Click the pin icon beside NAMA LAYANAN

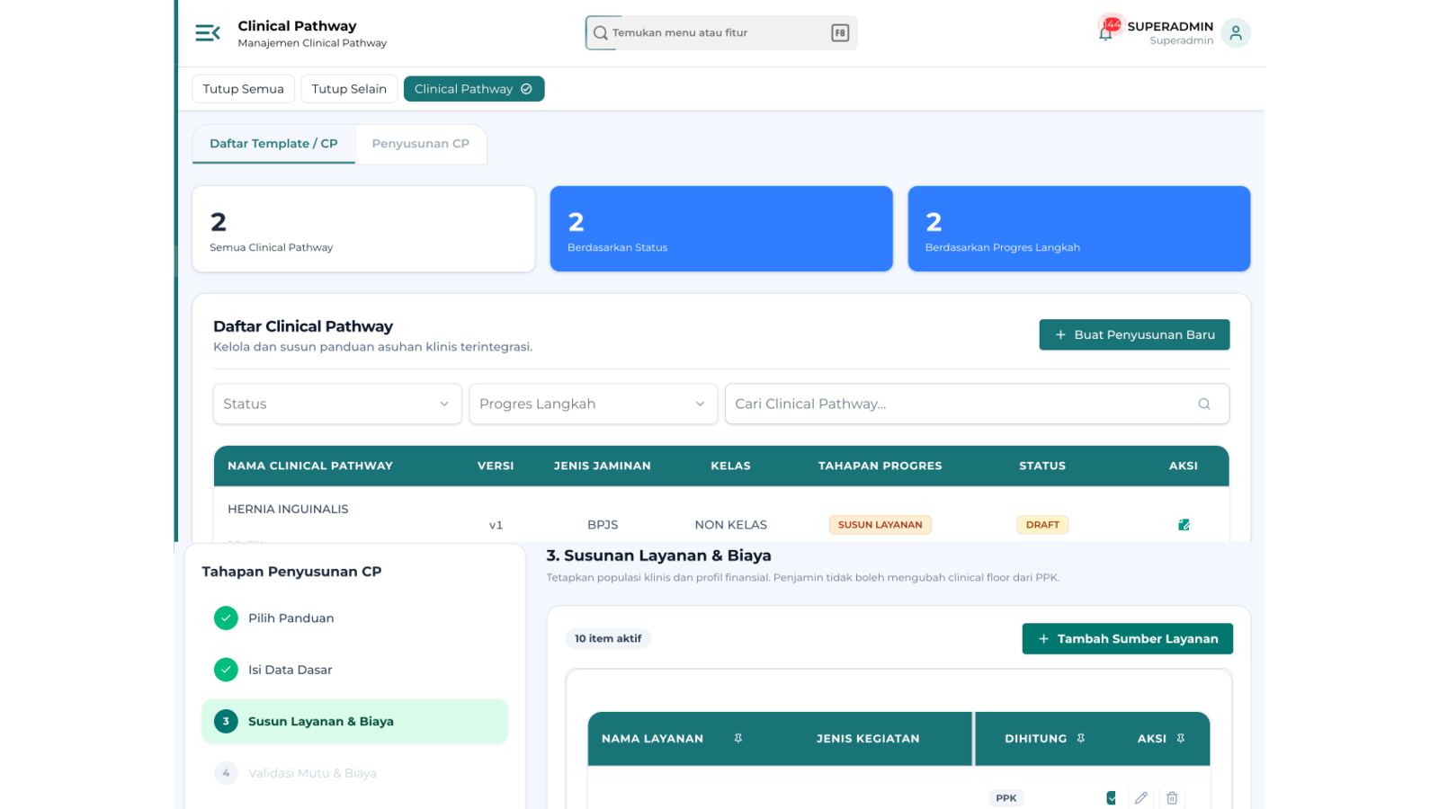pyautogui.click(x=738, y=738)
